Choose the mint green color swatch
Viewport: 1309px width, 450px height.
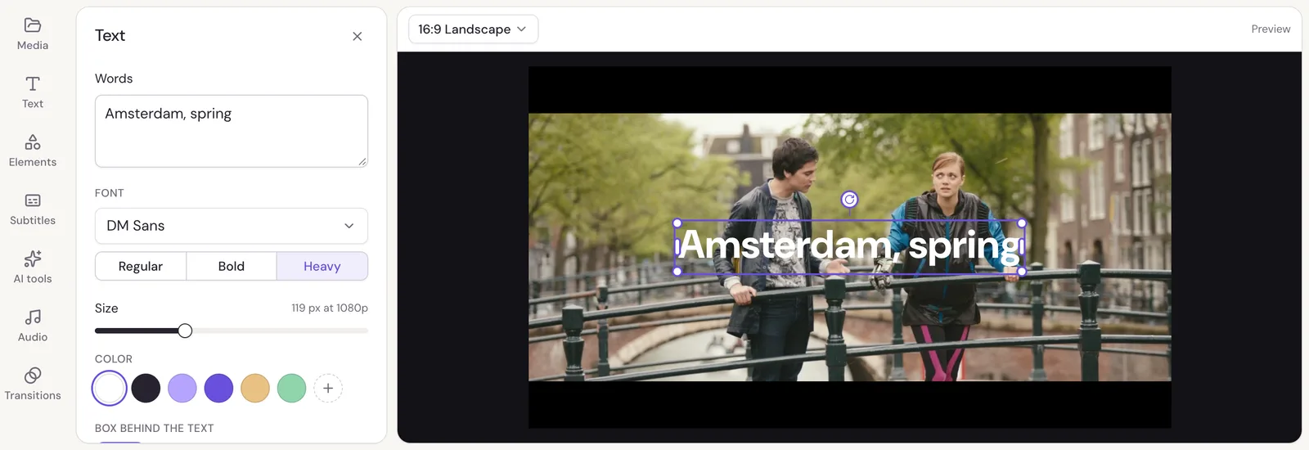[x=291, y=388]
